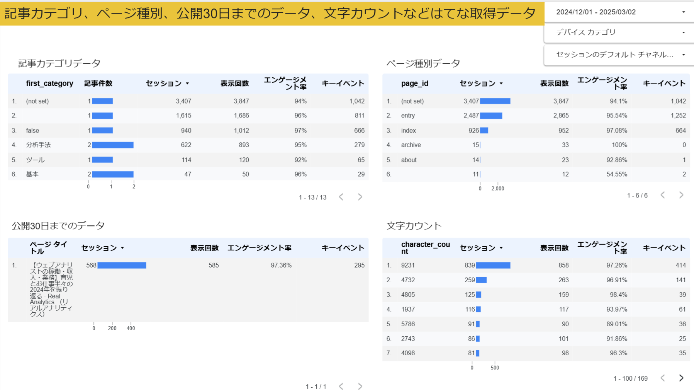Click the 2,487 sessions bar for entry
This screenshot has height=390, width=694.
[x=491, y=116]
